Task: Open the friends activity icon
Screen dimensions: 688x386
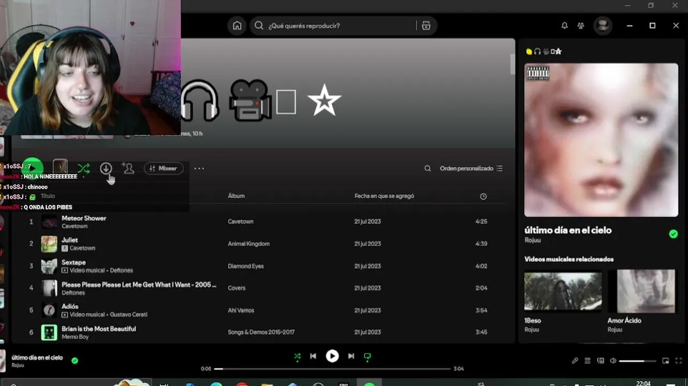Action: (581, 26)
